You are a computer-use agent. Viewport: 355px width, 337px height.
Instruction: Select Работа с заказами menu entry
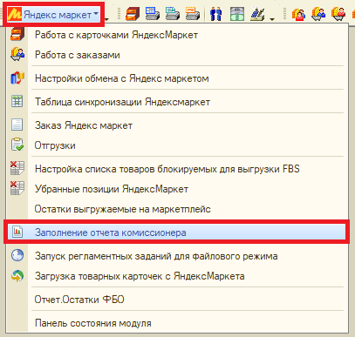tap(177, 55)
